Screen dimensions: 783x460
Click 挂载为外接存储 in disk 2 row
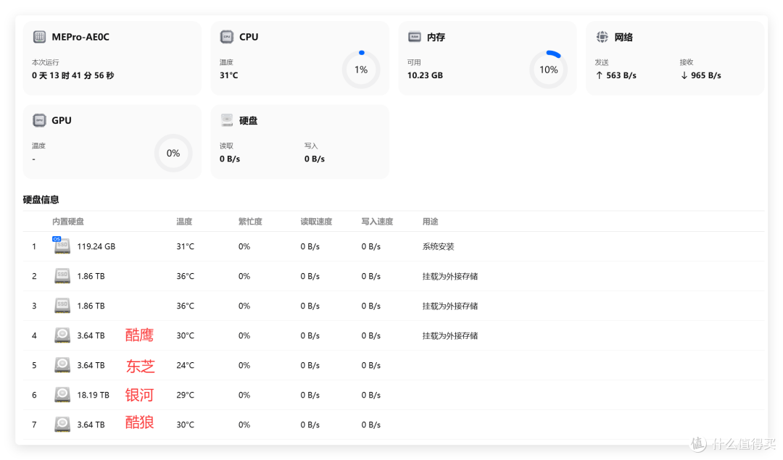click(450, 276)
